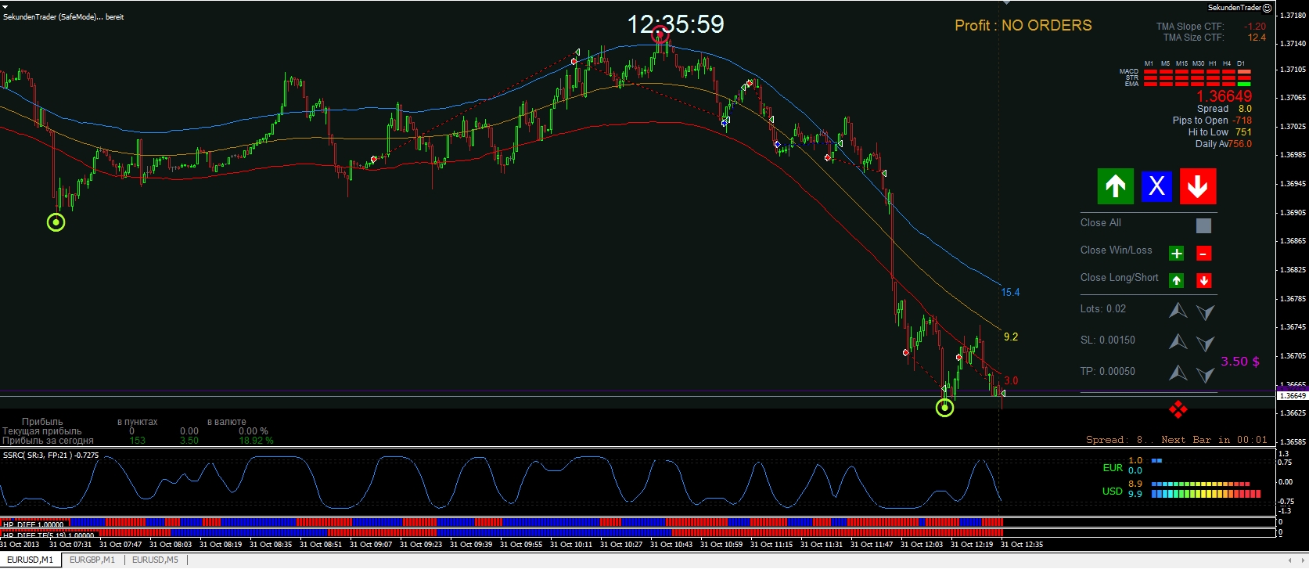The image size is (1309, 569).
Task: Click the blue X close-order button
Action: (x=1156, y=186)
